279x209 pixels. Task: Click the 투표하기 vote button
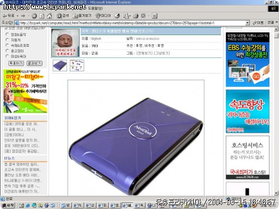point(16,63)
